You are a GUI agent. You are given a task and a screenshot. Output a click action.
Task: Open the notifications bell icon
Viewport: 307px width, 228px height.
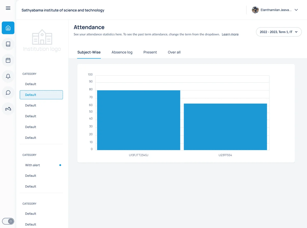click(8, 76)
